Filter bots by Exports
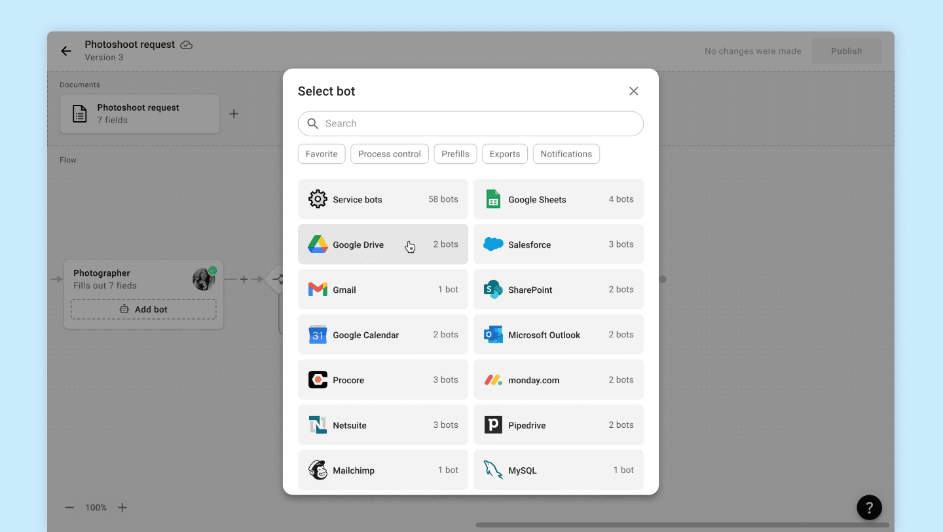 505,154
